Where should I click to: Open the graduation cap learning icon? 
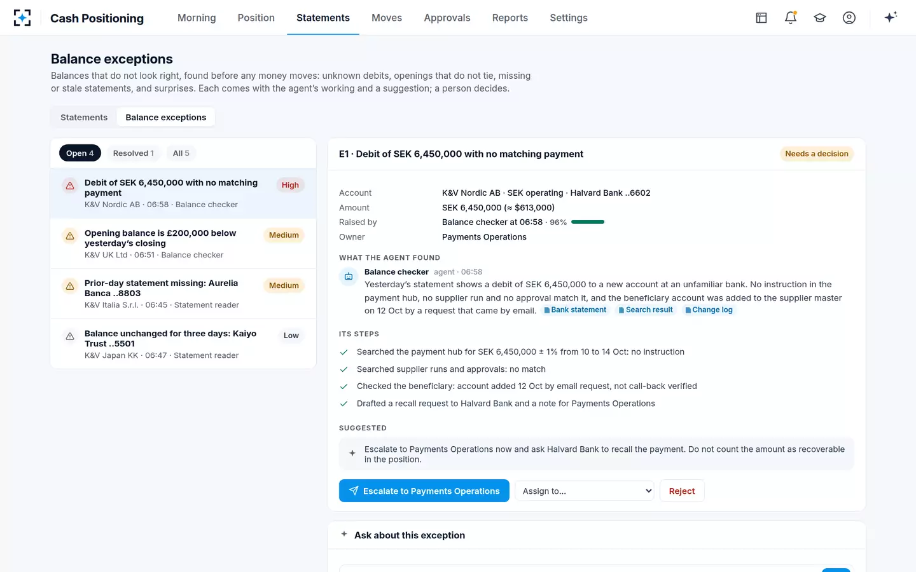[820, 18]
